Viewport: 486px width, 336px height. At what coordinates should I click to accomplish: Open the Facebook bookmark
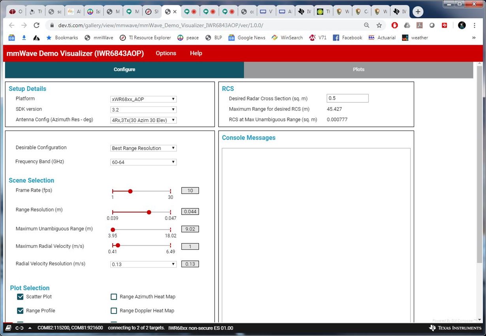(x=347, y=38)
